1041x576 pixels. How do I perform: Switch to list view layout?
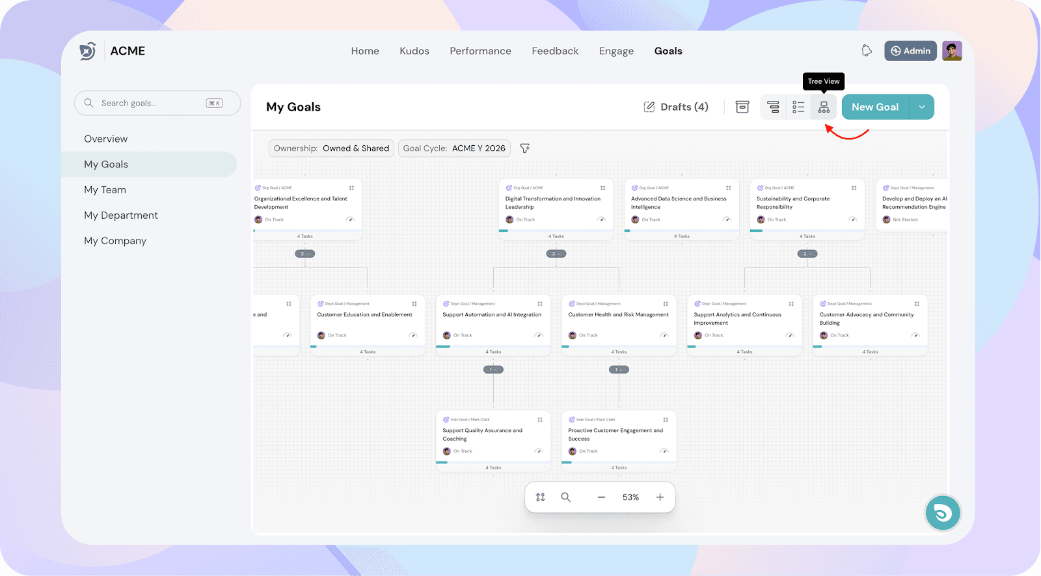point(798,107)
